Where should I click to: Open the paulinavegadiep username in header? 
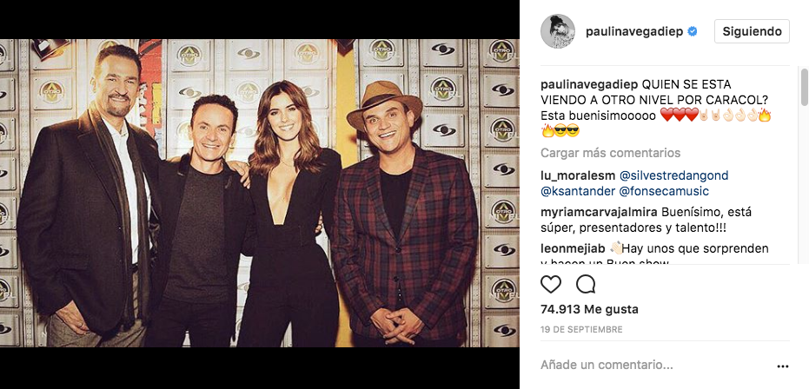pyautogui.click(x=634, y=31)
